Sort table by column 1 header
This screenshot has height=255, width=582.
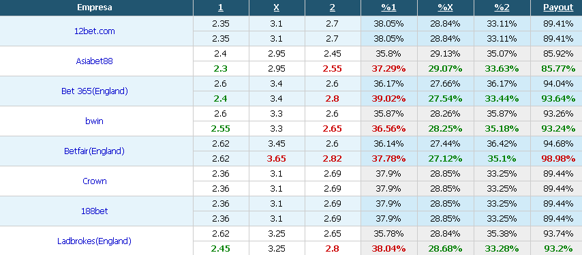[x=221, y=7]
